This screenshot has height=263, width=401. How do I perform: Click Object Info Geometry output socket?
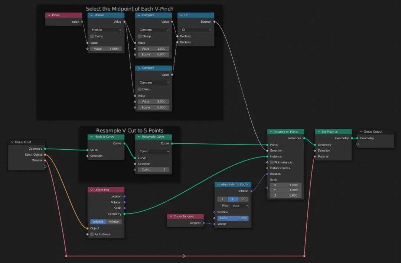click(124, 214)
